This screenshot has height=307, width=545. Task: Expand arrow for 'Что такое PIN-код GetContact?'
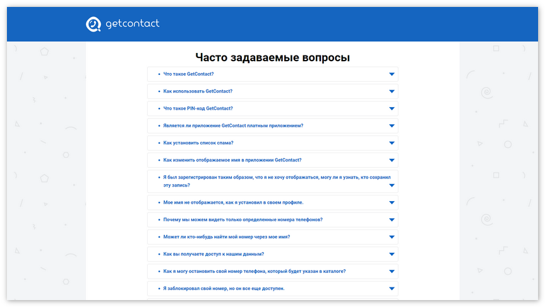(x=392, y=108)
